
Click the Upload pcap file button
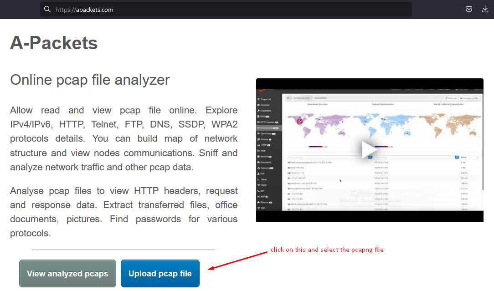160,273
